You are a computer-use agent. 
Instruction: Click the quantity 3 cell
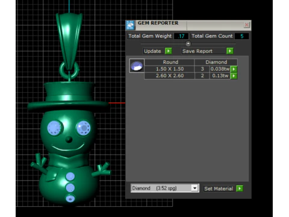202,69
